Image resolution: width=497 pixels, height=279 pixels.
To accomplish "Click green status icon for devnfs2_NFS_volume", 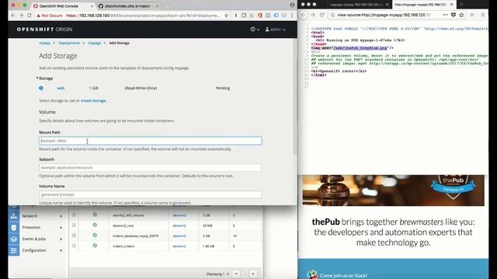I will pyautogui.click(x=95, y=215).
